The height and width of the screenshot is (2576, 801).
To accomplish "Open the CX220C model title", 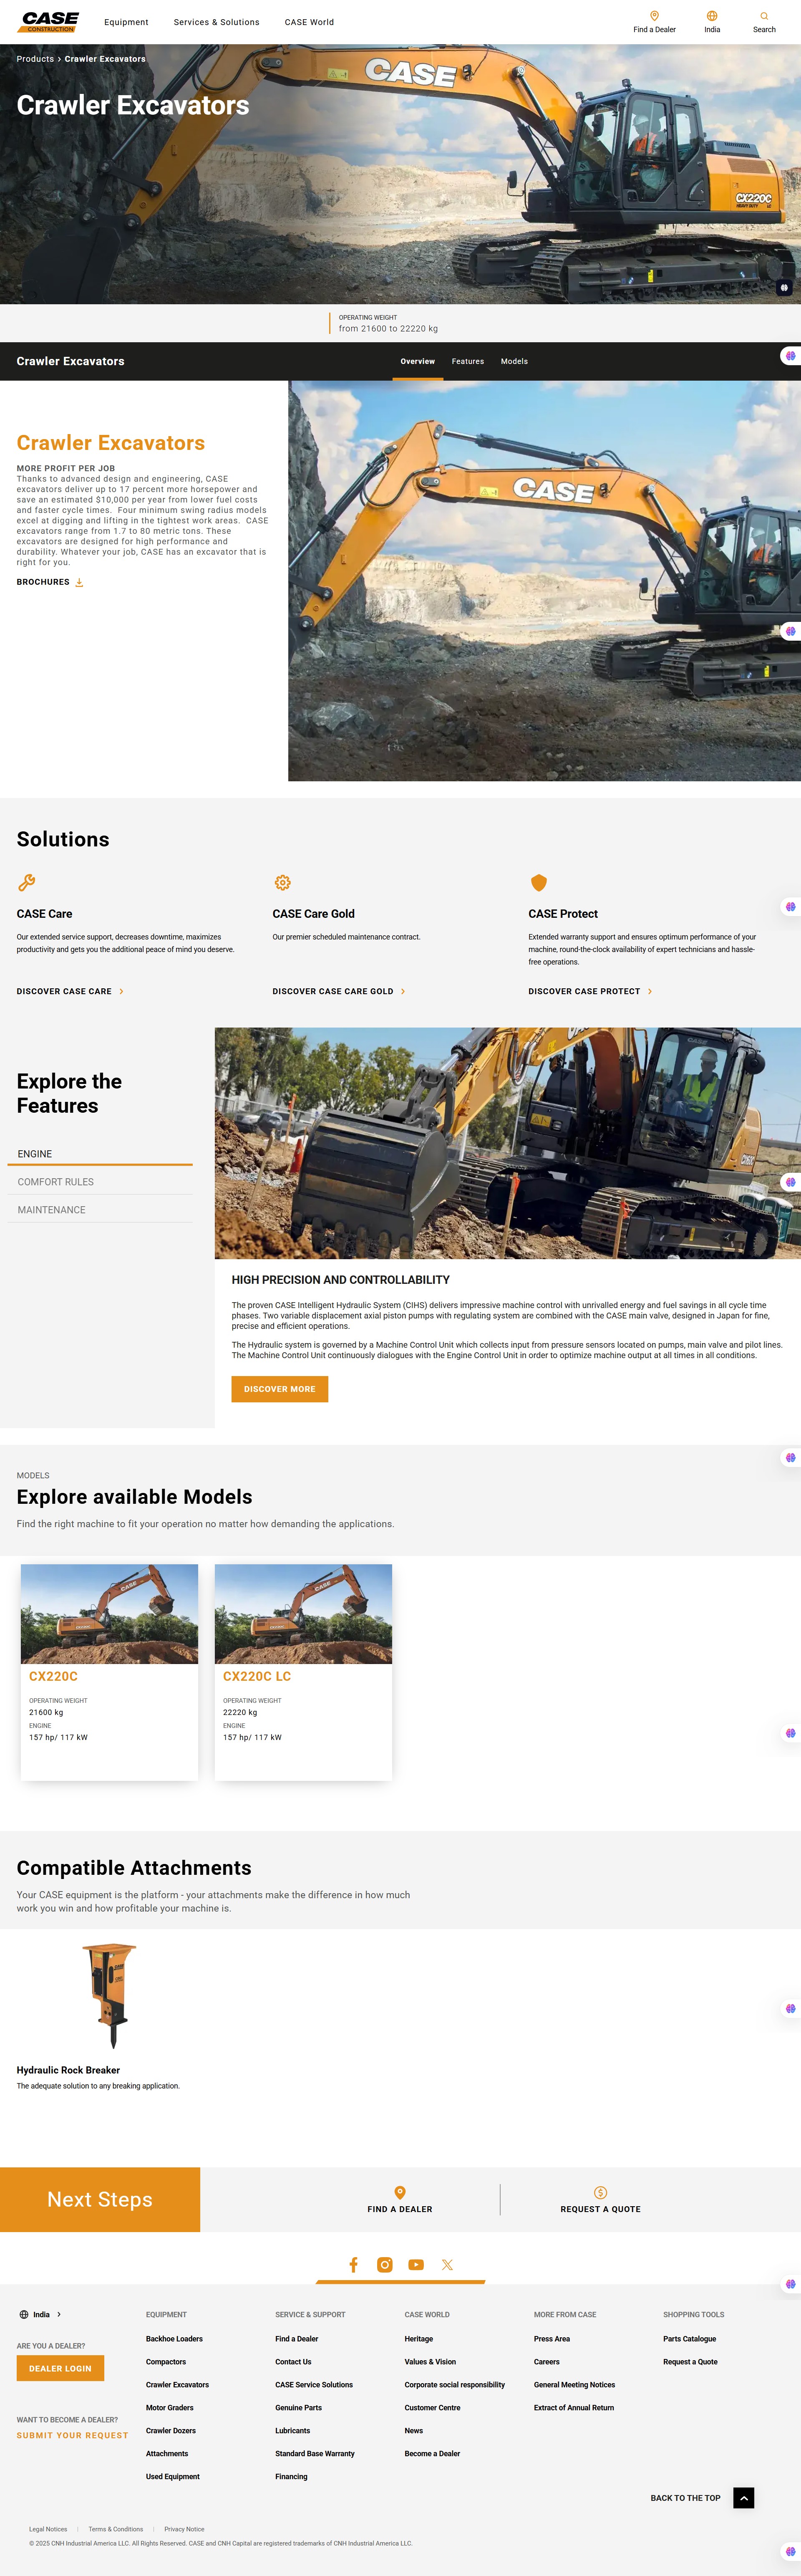I will coord(53,1677).
